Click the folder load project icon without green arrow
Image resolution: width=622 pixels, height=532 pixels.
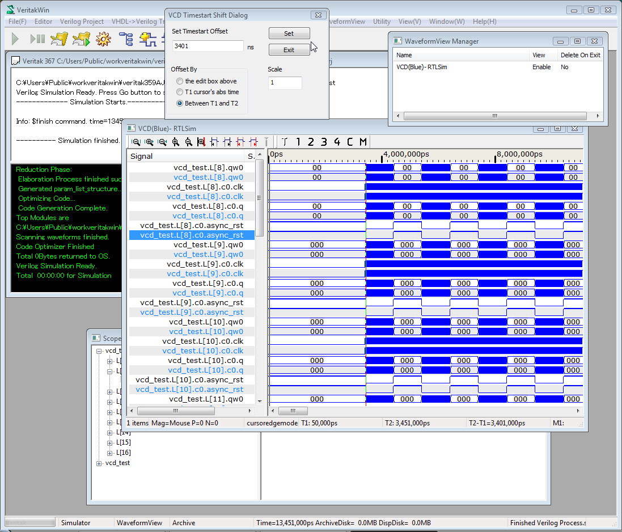pos(59,39)
